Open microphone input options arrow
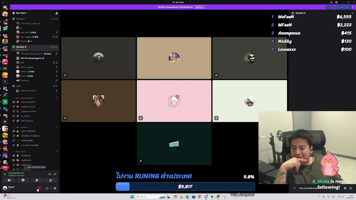Screen dimensions: 356x200 click(x=42, y=188)
